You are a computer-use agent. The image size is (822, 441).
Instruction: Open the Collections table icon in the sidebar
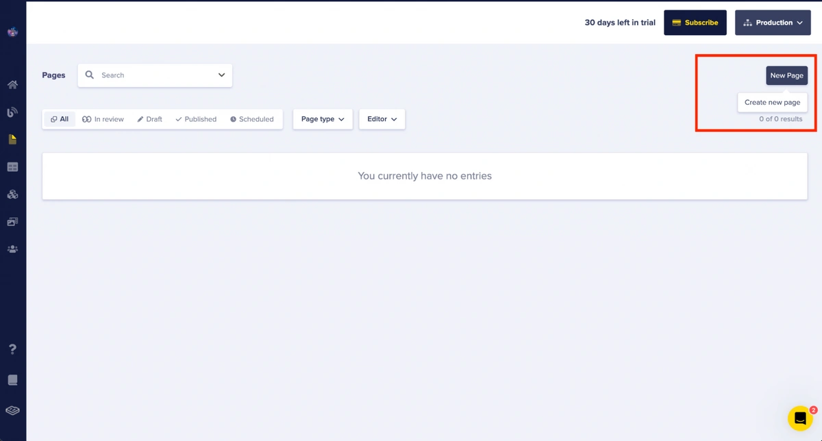tap(12, 167)
